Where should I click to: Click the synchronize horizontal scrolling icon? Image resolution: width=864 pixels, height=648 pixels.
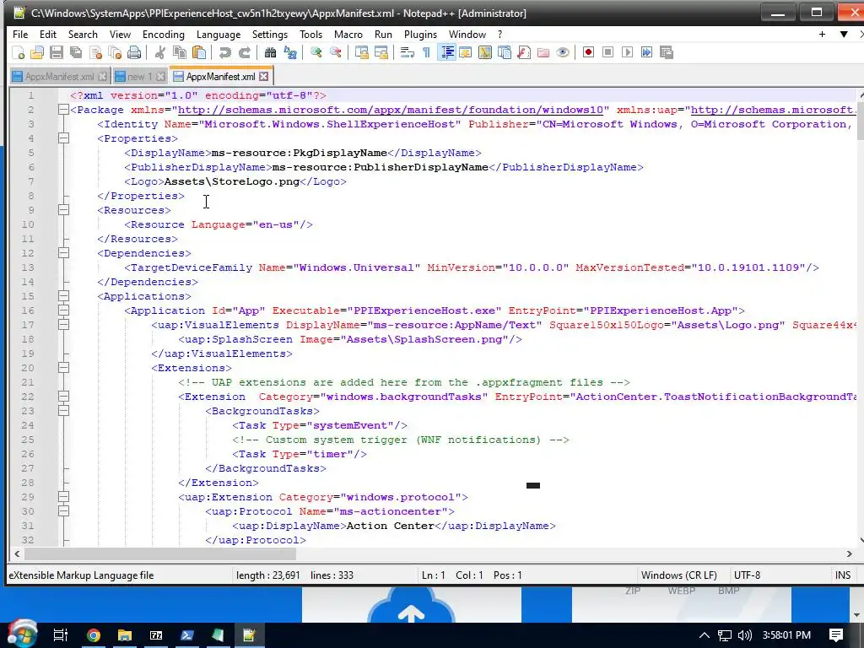[381, 52]
